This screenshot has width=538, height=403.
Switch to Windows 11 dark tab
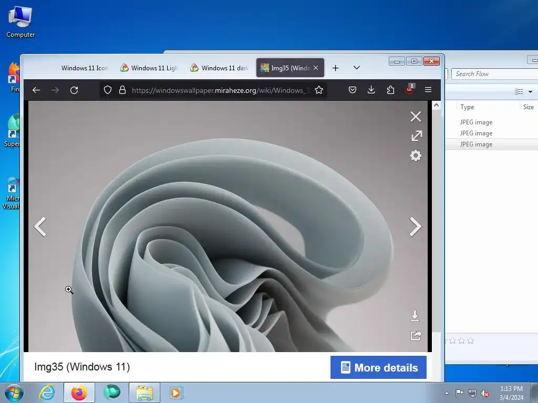[x=219, y=68]
